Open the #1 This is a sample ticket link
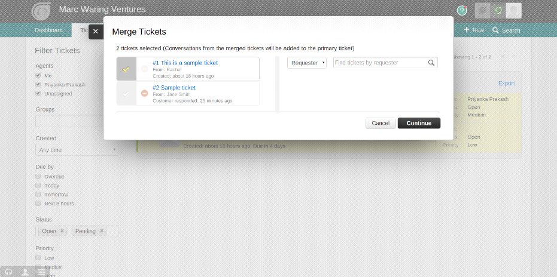This screenshot has width=557, height=277. click(185, 63)
